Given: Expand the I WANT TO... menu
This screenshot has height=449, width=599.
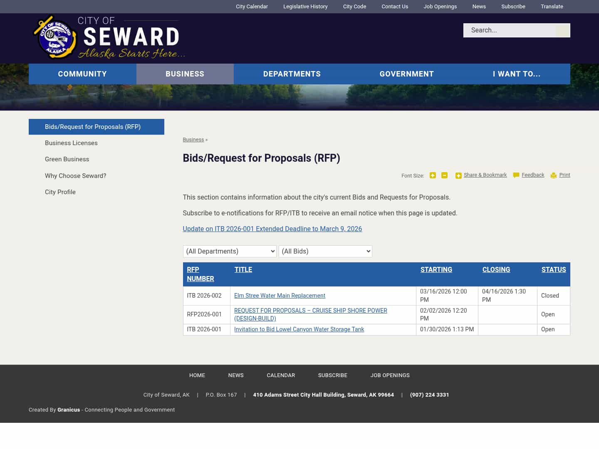Looking at the screenshot, I should coord(517,74).
